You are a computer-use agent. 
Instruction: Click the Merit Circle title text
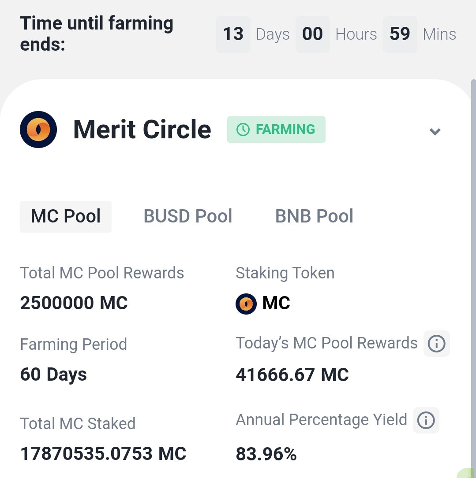coord(142,129)
